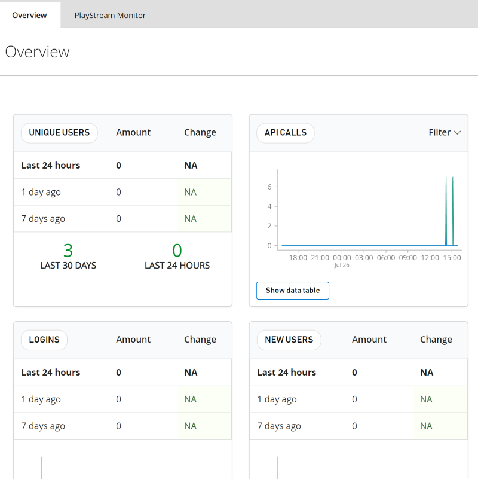Expand the Filter dropdown in API Calls

point(444,132)
